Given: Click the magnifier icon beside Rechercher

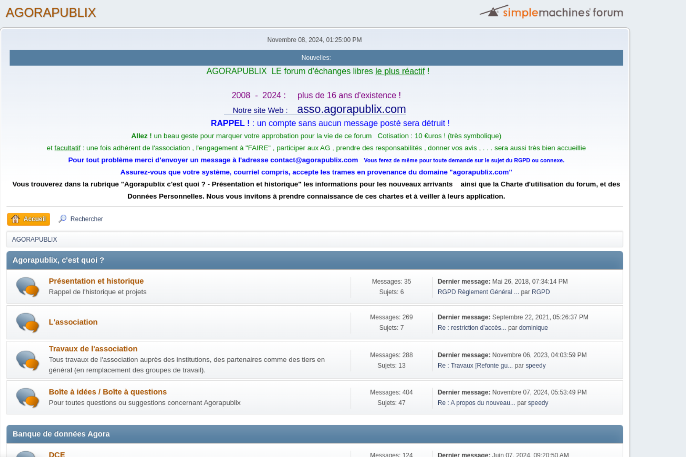Looking at the screenshot, I should tap(63, 219).
